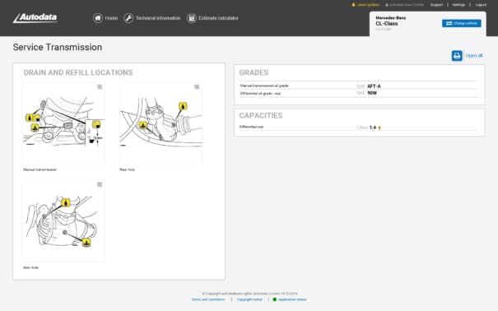This screenshot has width=498, height=311.
Task: Open the Estimate calculator icon
Action: click(192, 18)
